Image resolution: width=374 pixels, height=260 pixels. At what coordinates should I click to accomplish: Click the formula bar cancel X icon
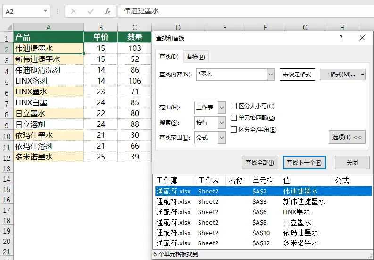(x=74, y=11)
